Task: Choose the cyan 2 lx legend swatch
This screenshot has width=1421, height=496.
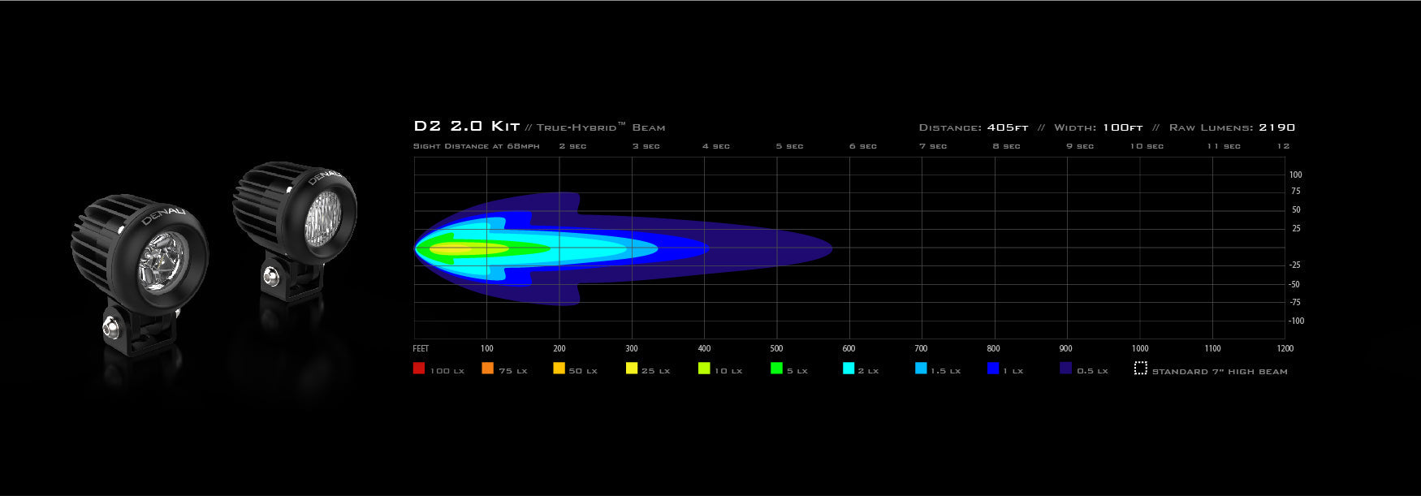Action: coord(849,369)
